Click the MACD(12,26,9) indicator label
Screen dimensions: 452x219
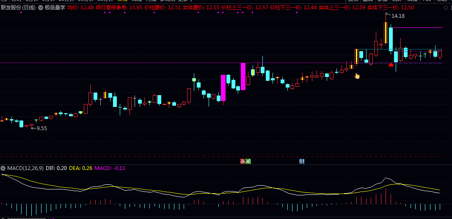coord(25,168)
